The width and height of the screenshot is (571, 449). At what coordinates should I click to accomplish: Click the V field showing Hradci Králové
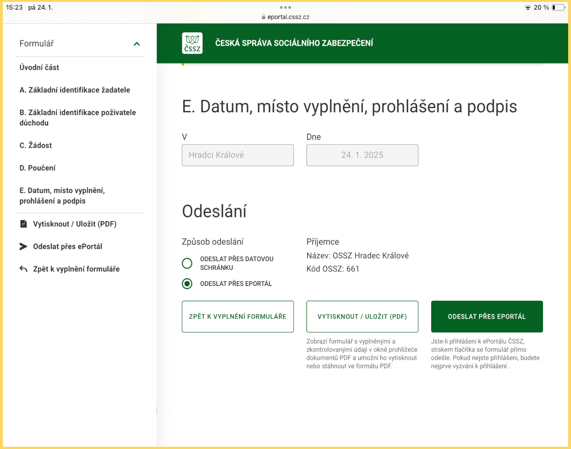click(x=237, y=155)
